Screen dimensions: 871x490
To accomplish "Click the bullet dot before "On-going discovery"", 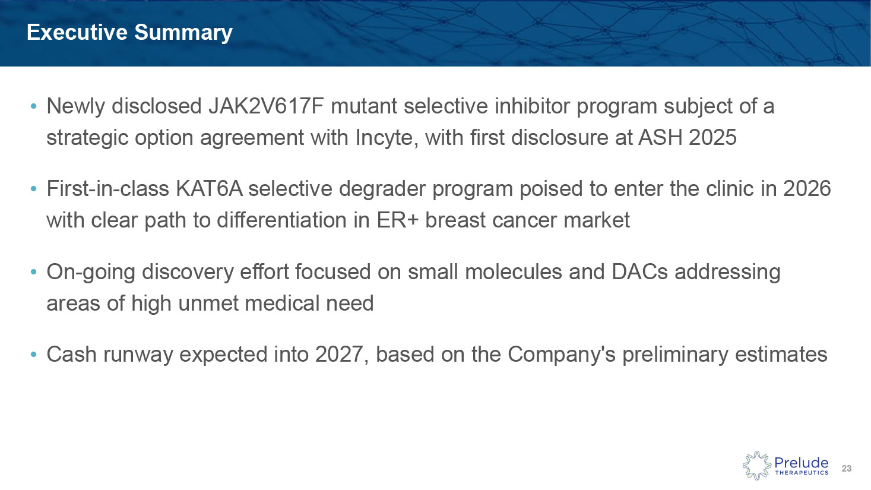I will click(x=34, y=272).
